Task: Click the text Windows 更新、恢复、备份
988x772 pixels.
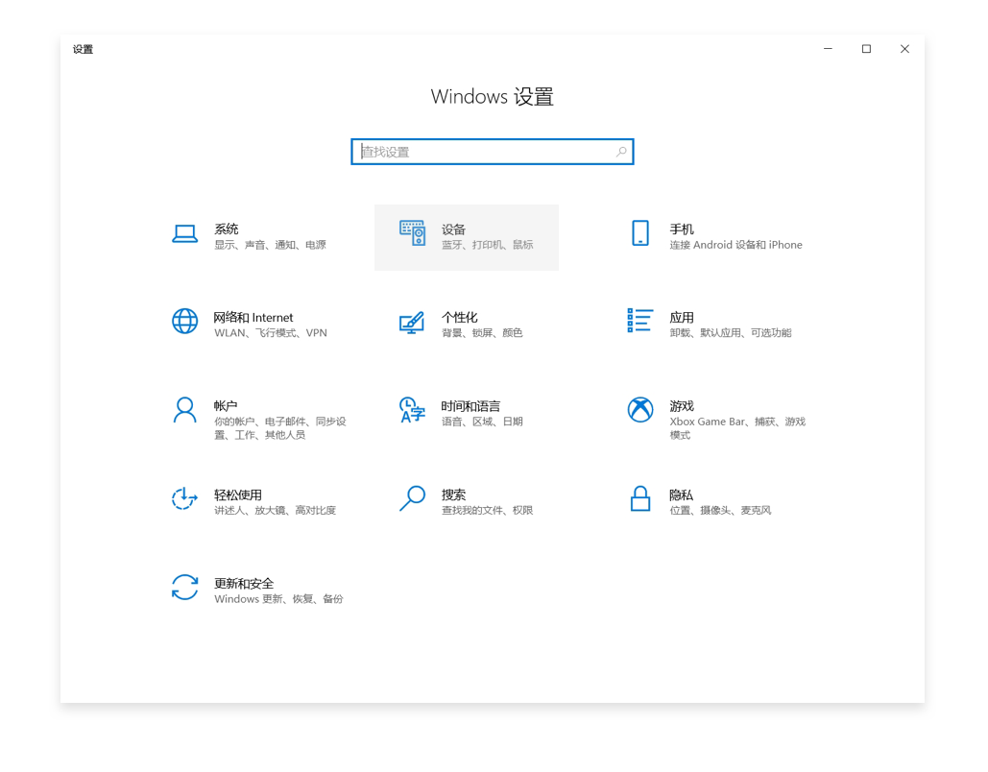Action: [x=278, y=599]
